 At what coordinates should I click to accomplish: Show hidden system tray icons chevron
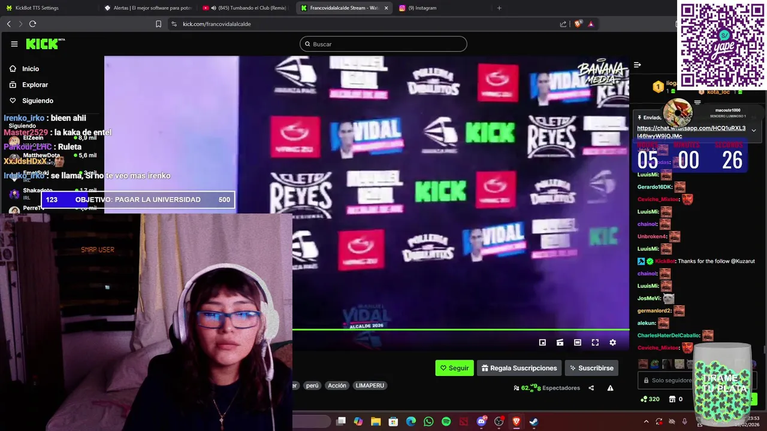pos(646,421)
